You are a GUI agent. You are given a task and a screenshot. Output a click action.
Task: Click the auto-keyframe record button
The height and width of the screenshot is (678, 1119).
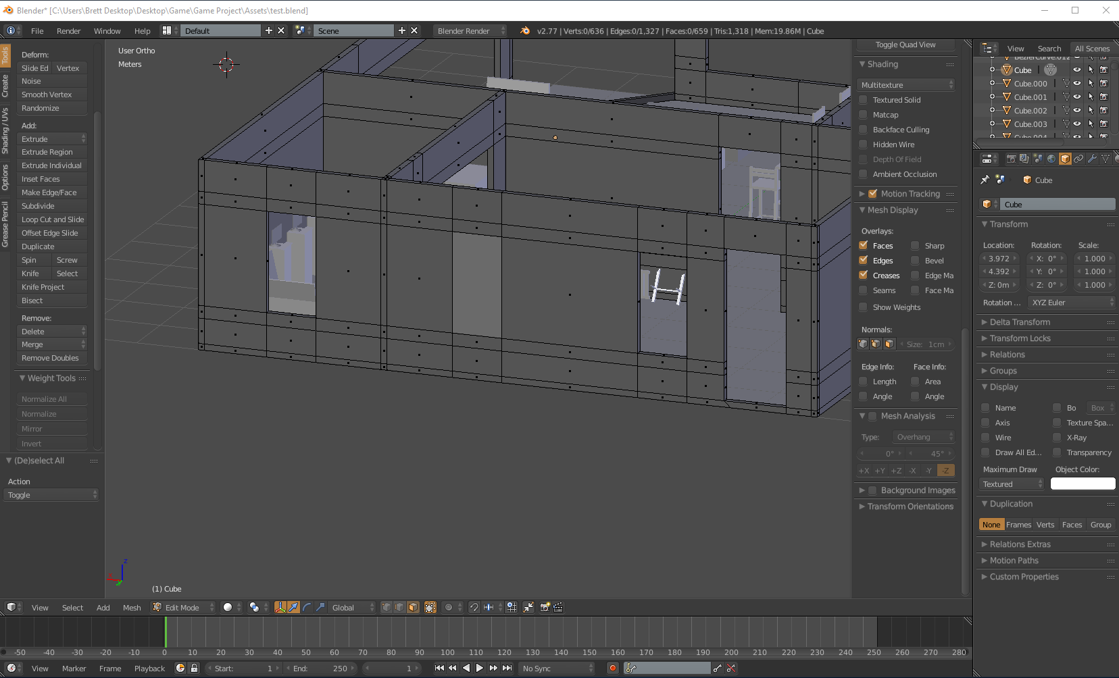tap(613, 668)
